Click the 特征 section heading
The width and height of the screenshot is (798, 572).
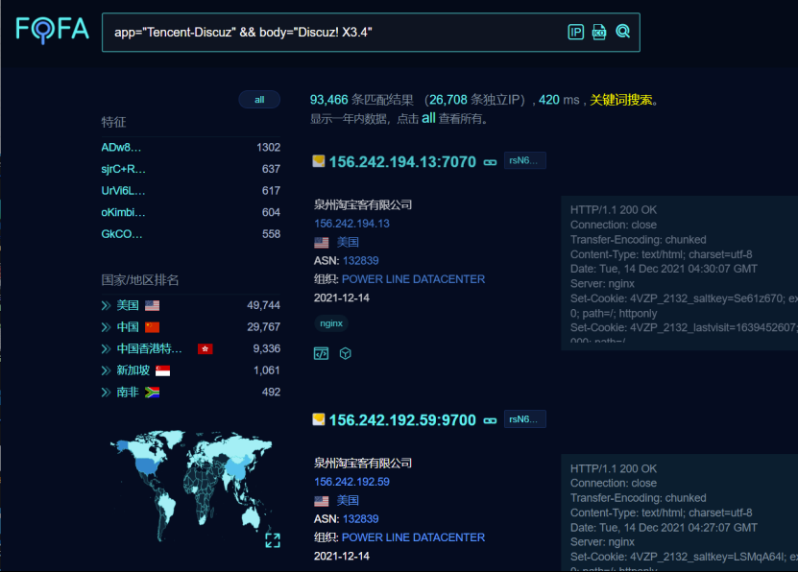(113, 122)
